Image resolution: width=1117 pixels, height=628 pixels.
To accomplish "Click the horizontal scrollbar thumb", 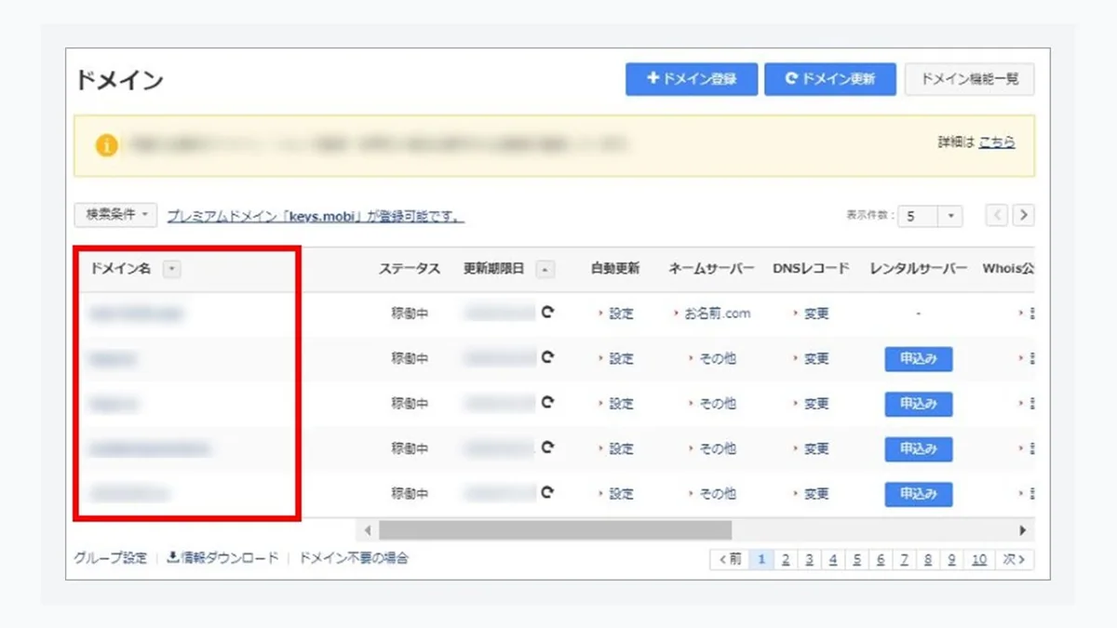I will [555, 530].
